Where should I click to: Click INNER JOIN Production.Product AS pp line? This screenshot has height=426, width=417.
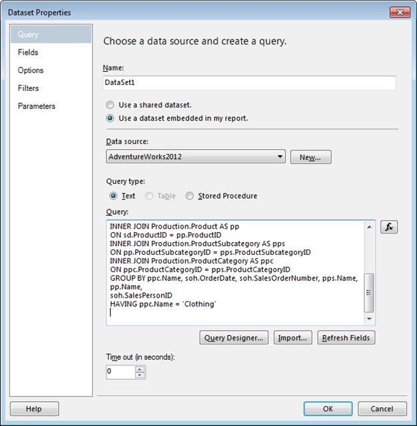pyautogui.click(x=174, y=226)
